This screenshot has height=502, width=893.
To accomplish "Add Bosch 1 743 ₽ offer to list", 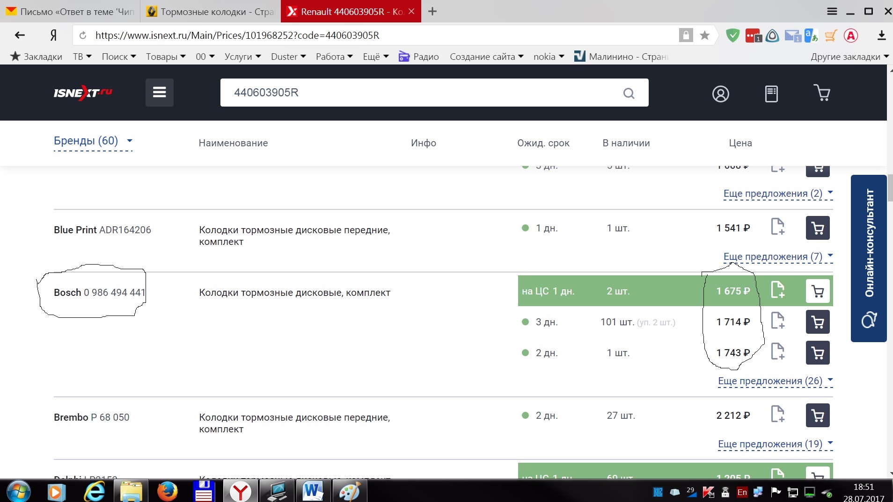I will 777,351.
